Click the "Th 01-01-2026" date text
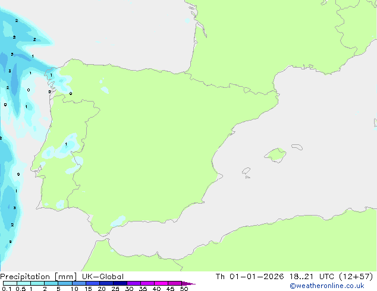The width and height of the screenshot is (377, 291). tap(250, 277)
